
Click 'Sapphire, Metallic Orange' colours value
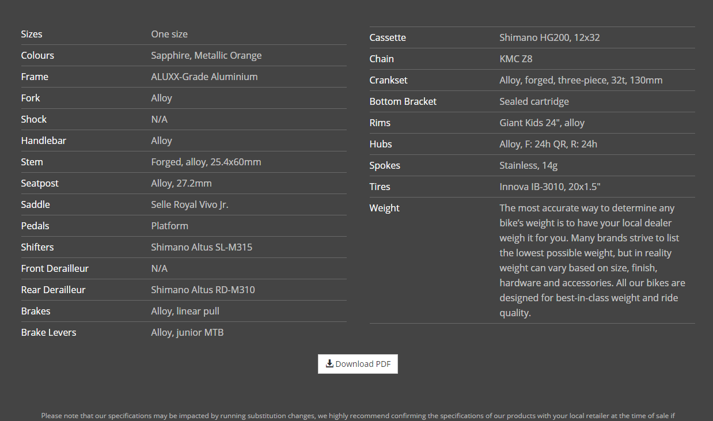point(206,55)
